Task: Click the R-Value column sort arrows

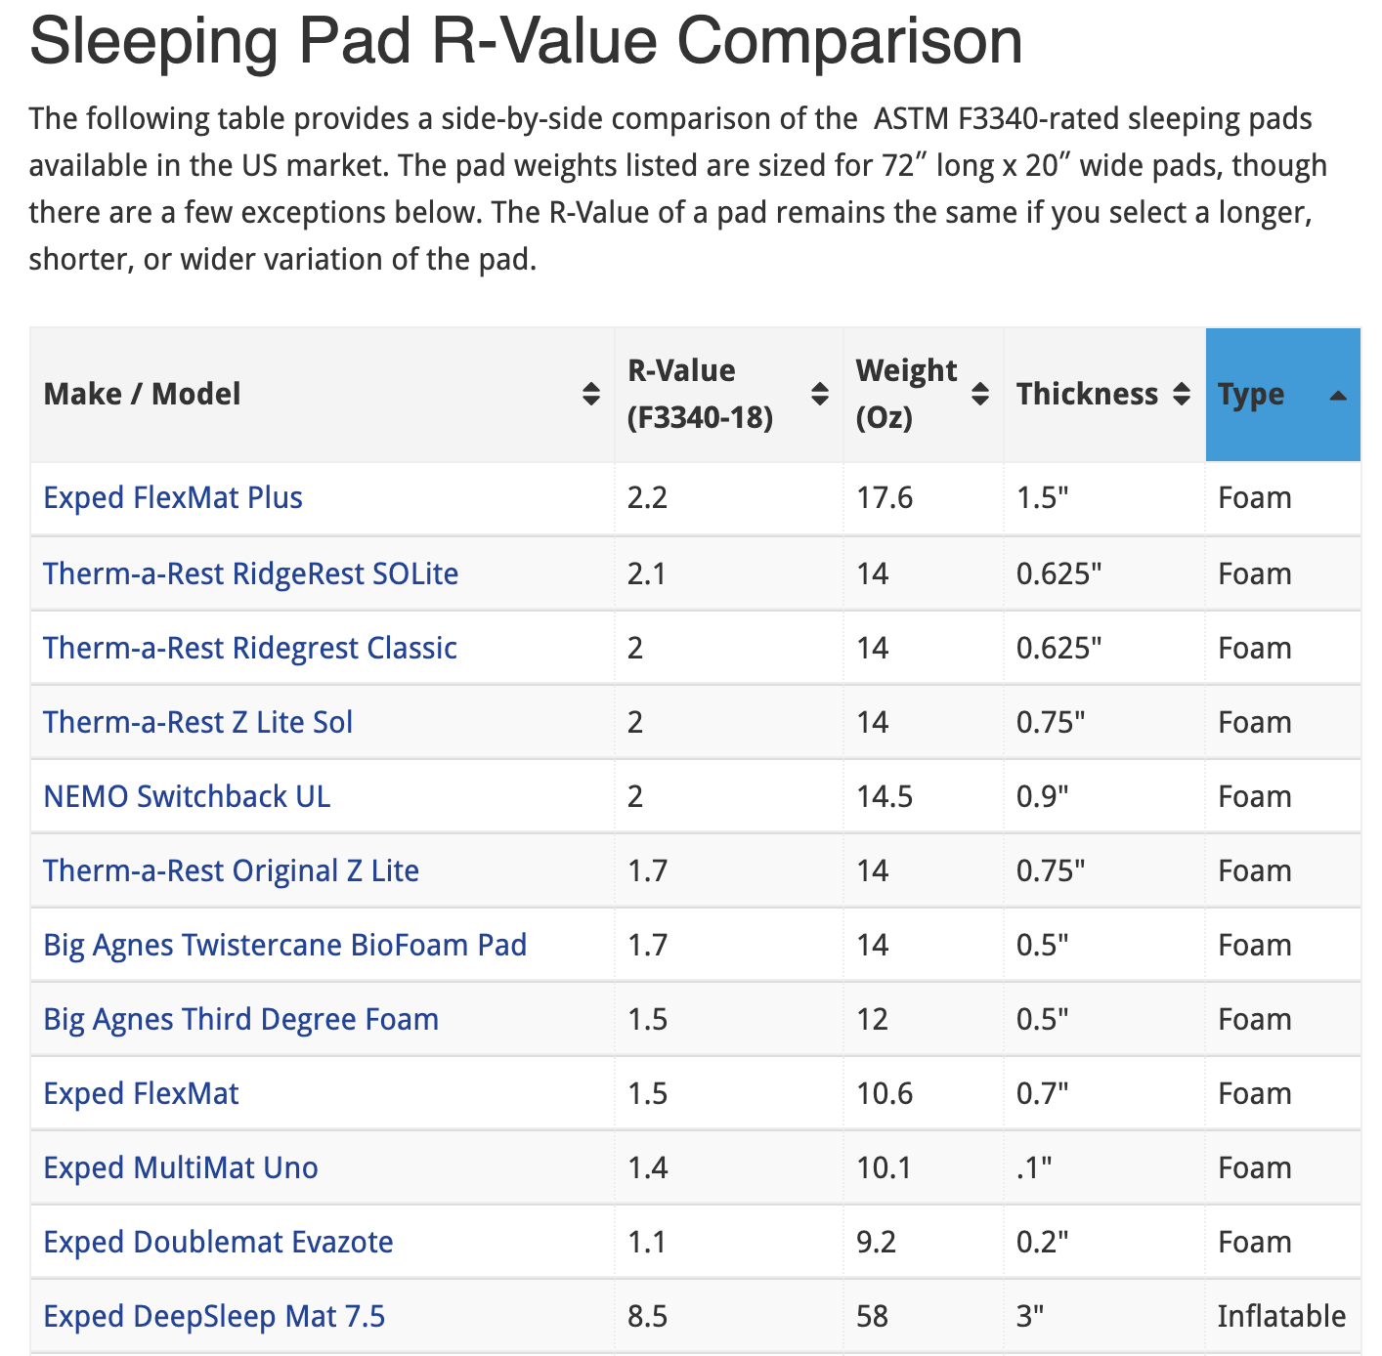Action: pos(820,394)
